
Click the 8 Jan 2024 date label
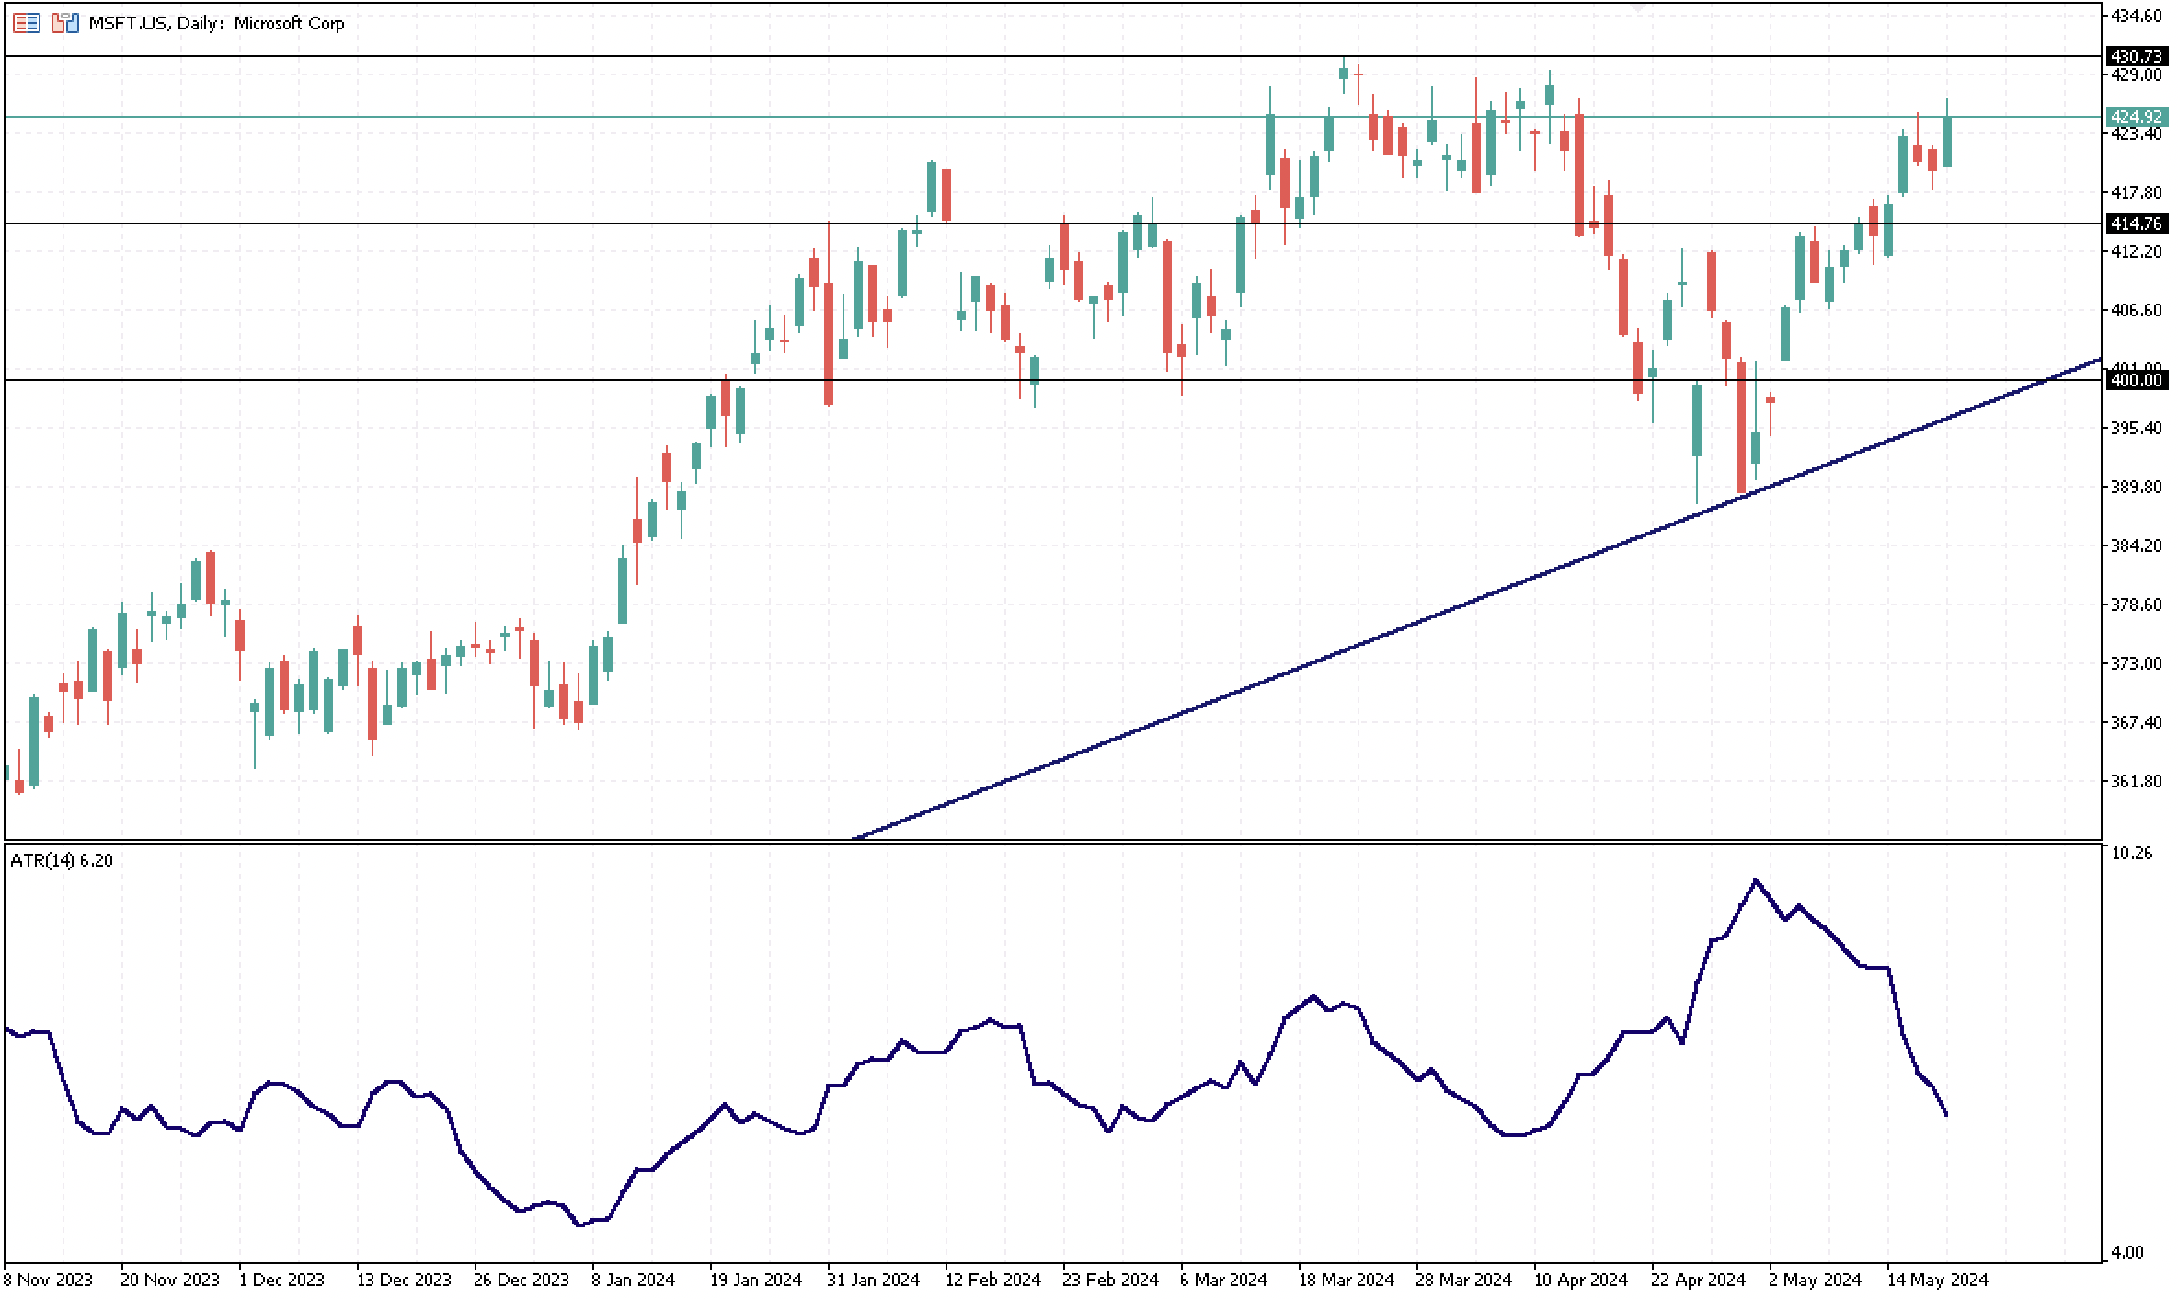click(x=633, y=1280)
